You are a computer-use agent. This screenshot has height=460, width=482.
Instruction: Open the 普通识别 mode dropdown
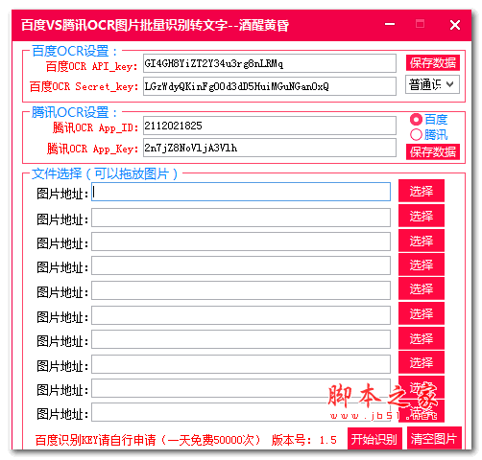point(432,84)
